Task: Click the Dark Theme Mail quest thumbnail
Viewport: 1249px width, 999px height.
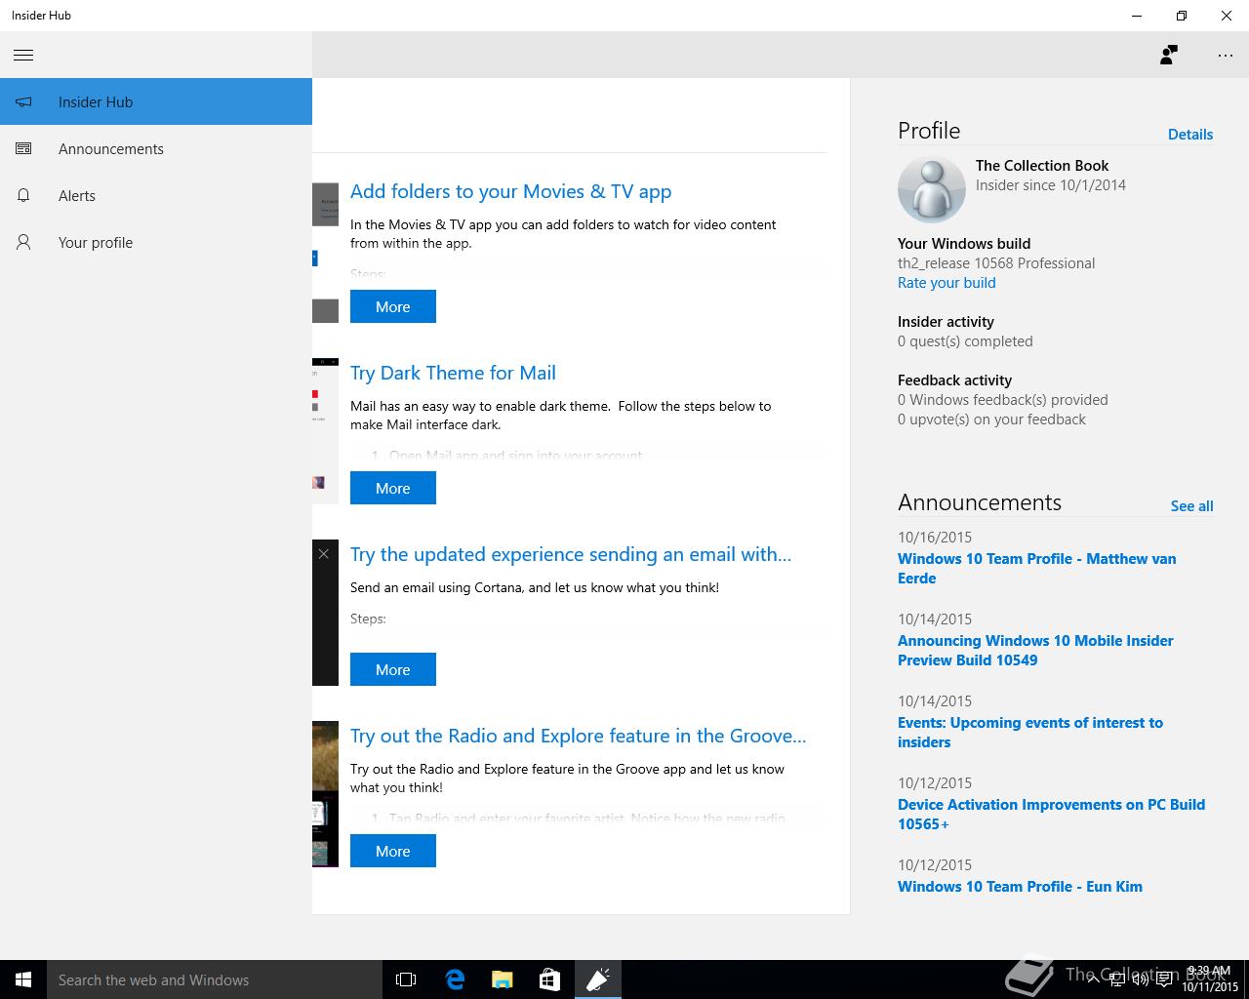Action: pyautogui.click(x=326, y=431)
